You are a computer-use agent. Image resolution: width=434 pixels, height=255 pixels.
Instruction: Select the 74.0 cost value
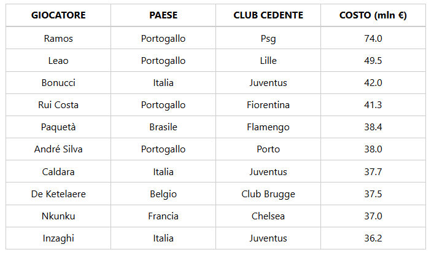(x=373, y=38)
